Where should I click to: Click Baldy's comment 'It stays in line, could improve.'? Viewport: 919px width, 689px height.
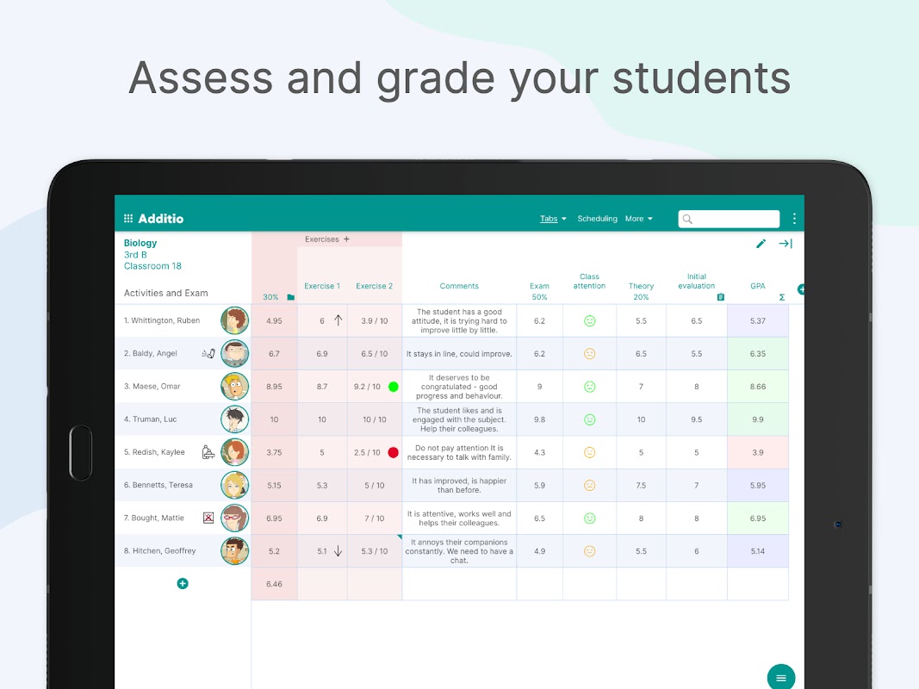click(459, 354)
